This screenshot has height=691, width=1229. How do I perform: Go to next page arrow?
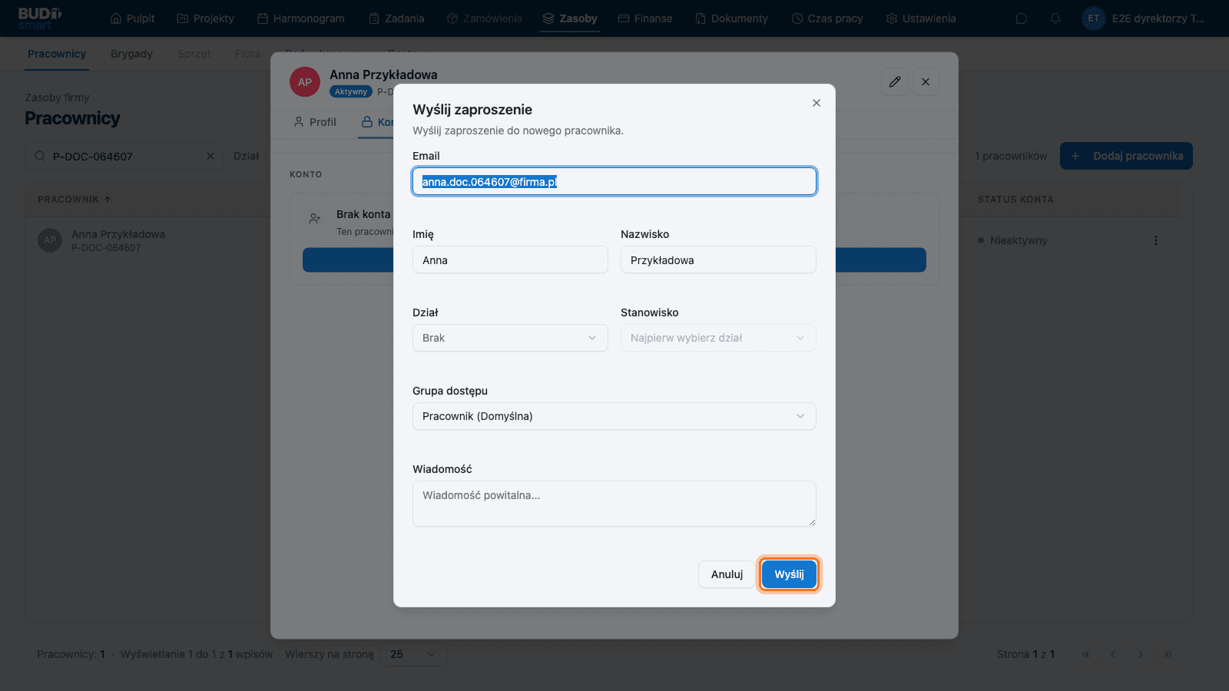pyautogui.click(x=1141, y=654)
